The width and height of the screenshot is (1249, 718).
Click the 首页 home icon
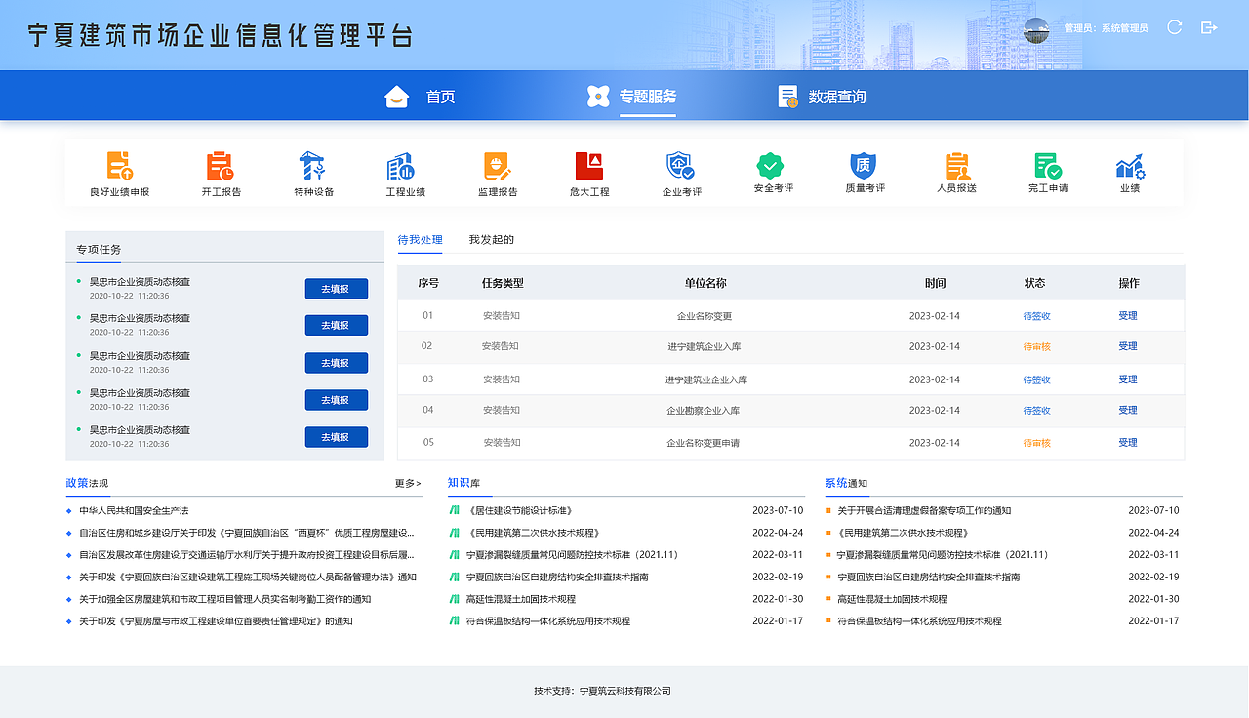pyautogui.click(x=397, y=97)
